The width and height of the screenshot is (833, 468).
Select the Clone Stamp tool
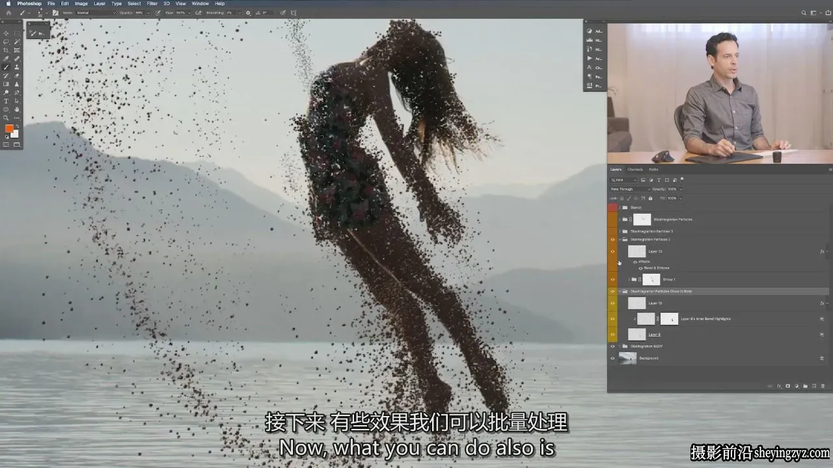(x=17, y=67)
